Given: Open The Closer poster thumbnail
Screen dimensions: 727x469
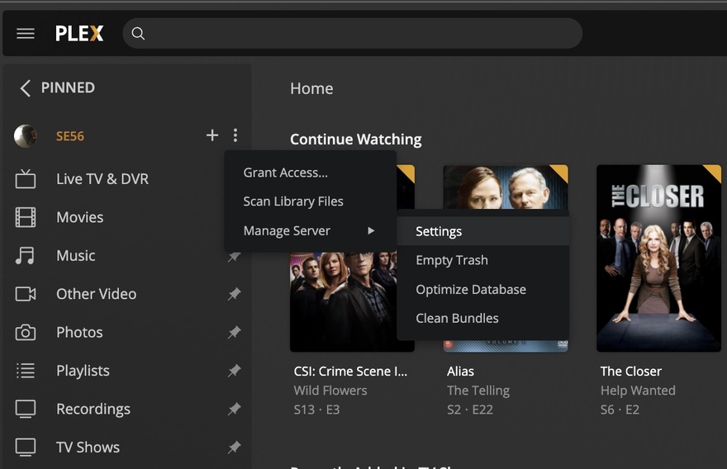Looking at the screenshot, I should [658, 258].
